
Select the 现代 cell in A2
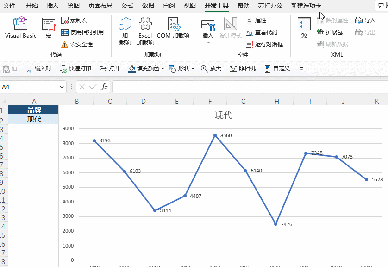[33, 120]
